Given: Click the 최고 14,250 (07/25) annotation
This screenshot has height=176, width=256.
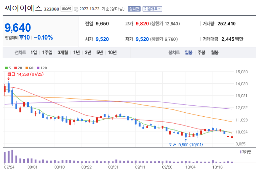Looking at the screenshot, I should pos(25,74).
